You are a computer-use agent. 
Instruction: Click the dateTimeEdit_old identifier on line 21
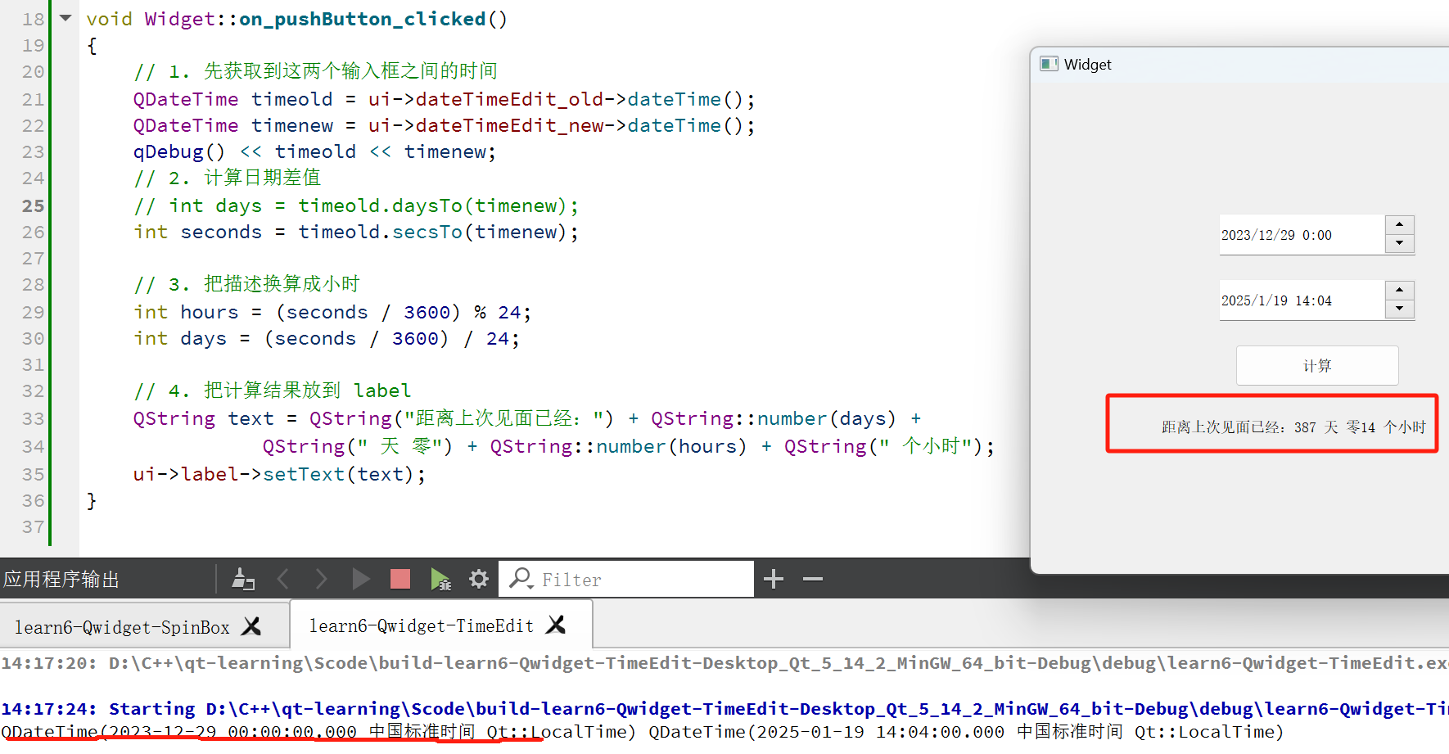(509, 99)
